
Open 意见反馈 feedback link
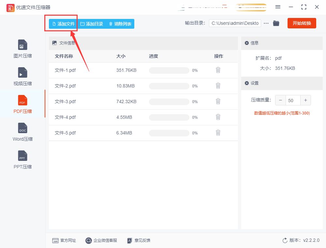[x=139, y=240]
